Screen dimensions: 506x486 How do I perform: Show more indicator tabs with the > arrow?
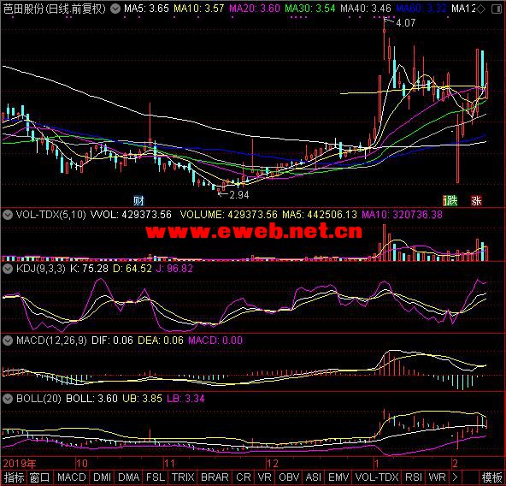(456, 477)
